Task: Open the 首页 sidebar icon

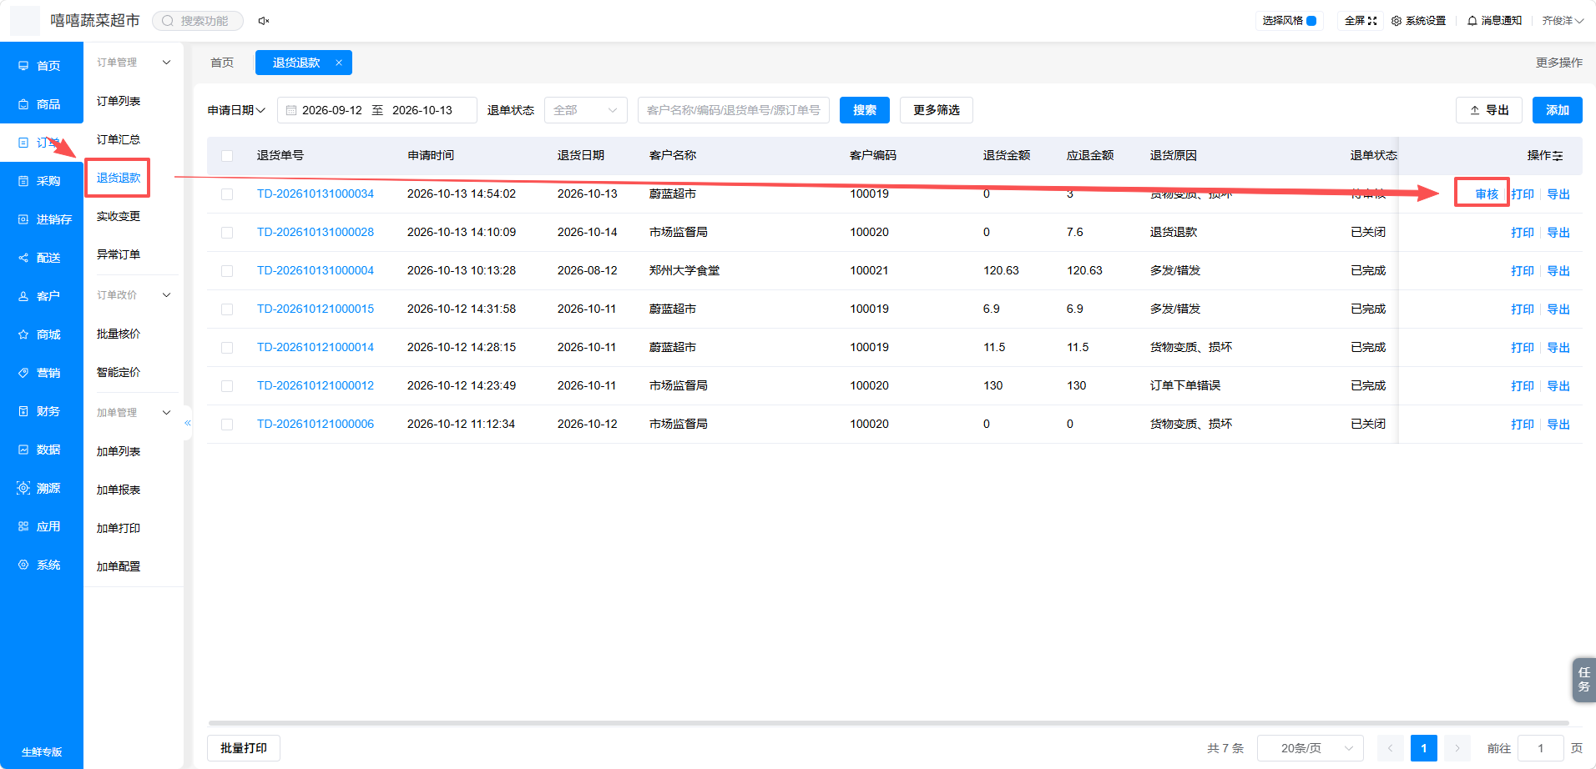Action: pyautogui.click(x=23, y=66)
